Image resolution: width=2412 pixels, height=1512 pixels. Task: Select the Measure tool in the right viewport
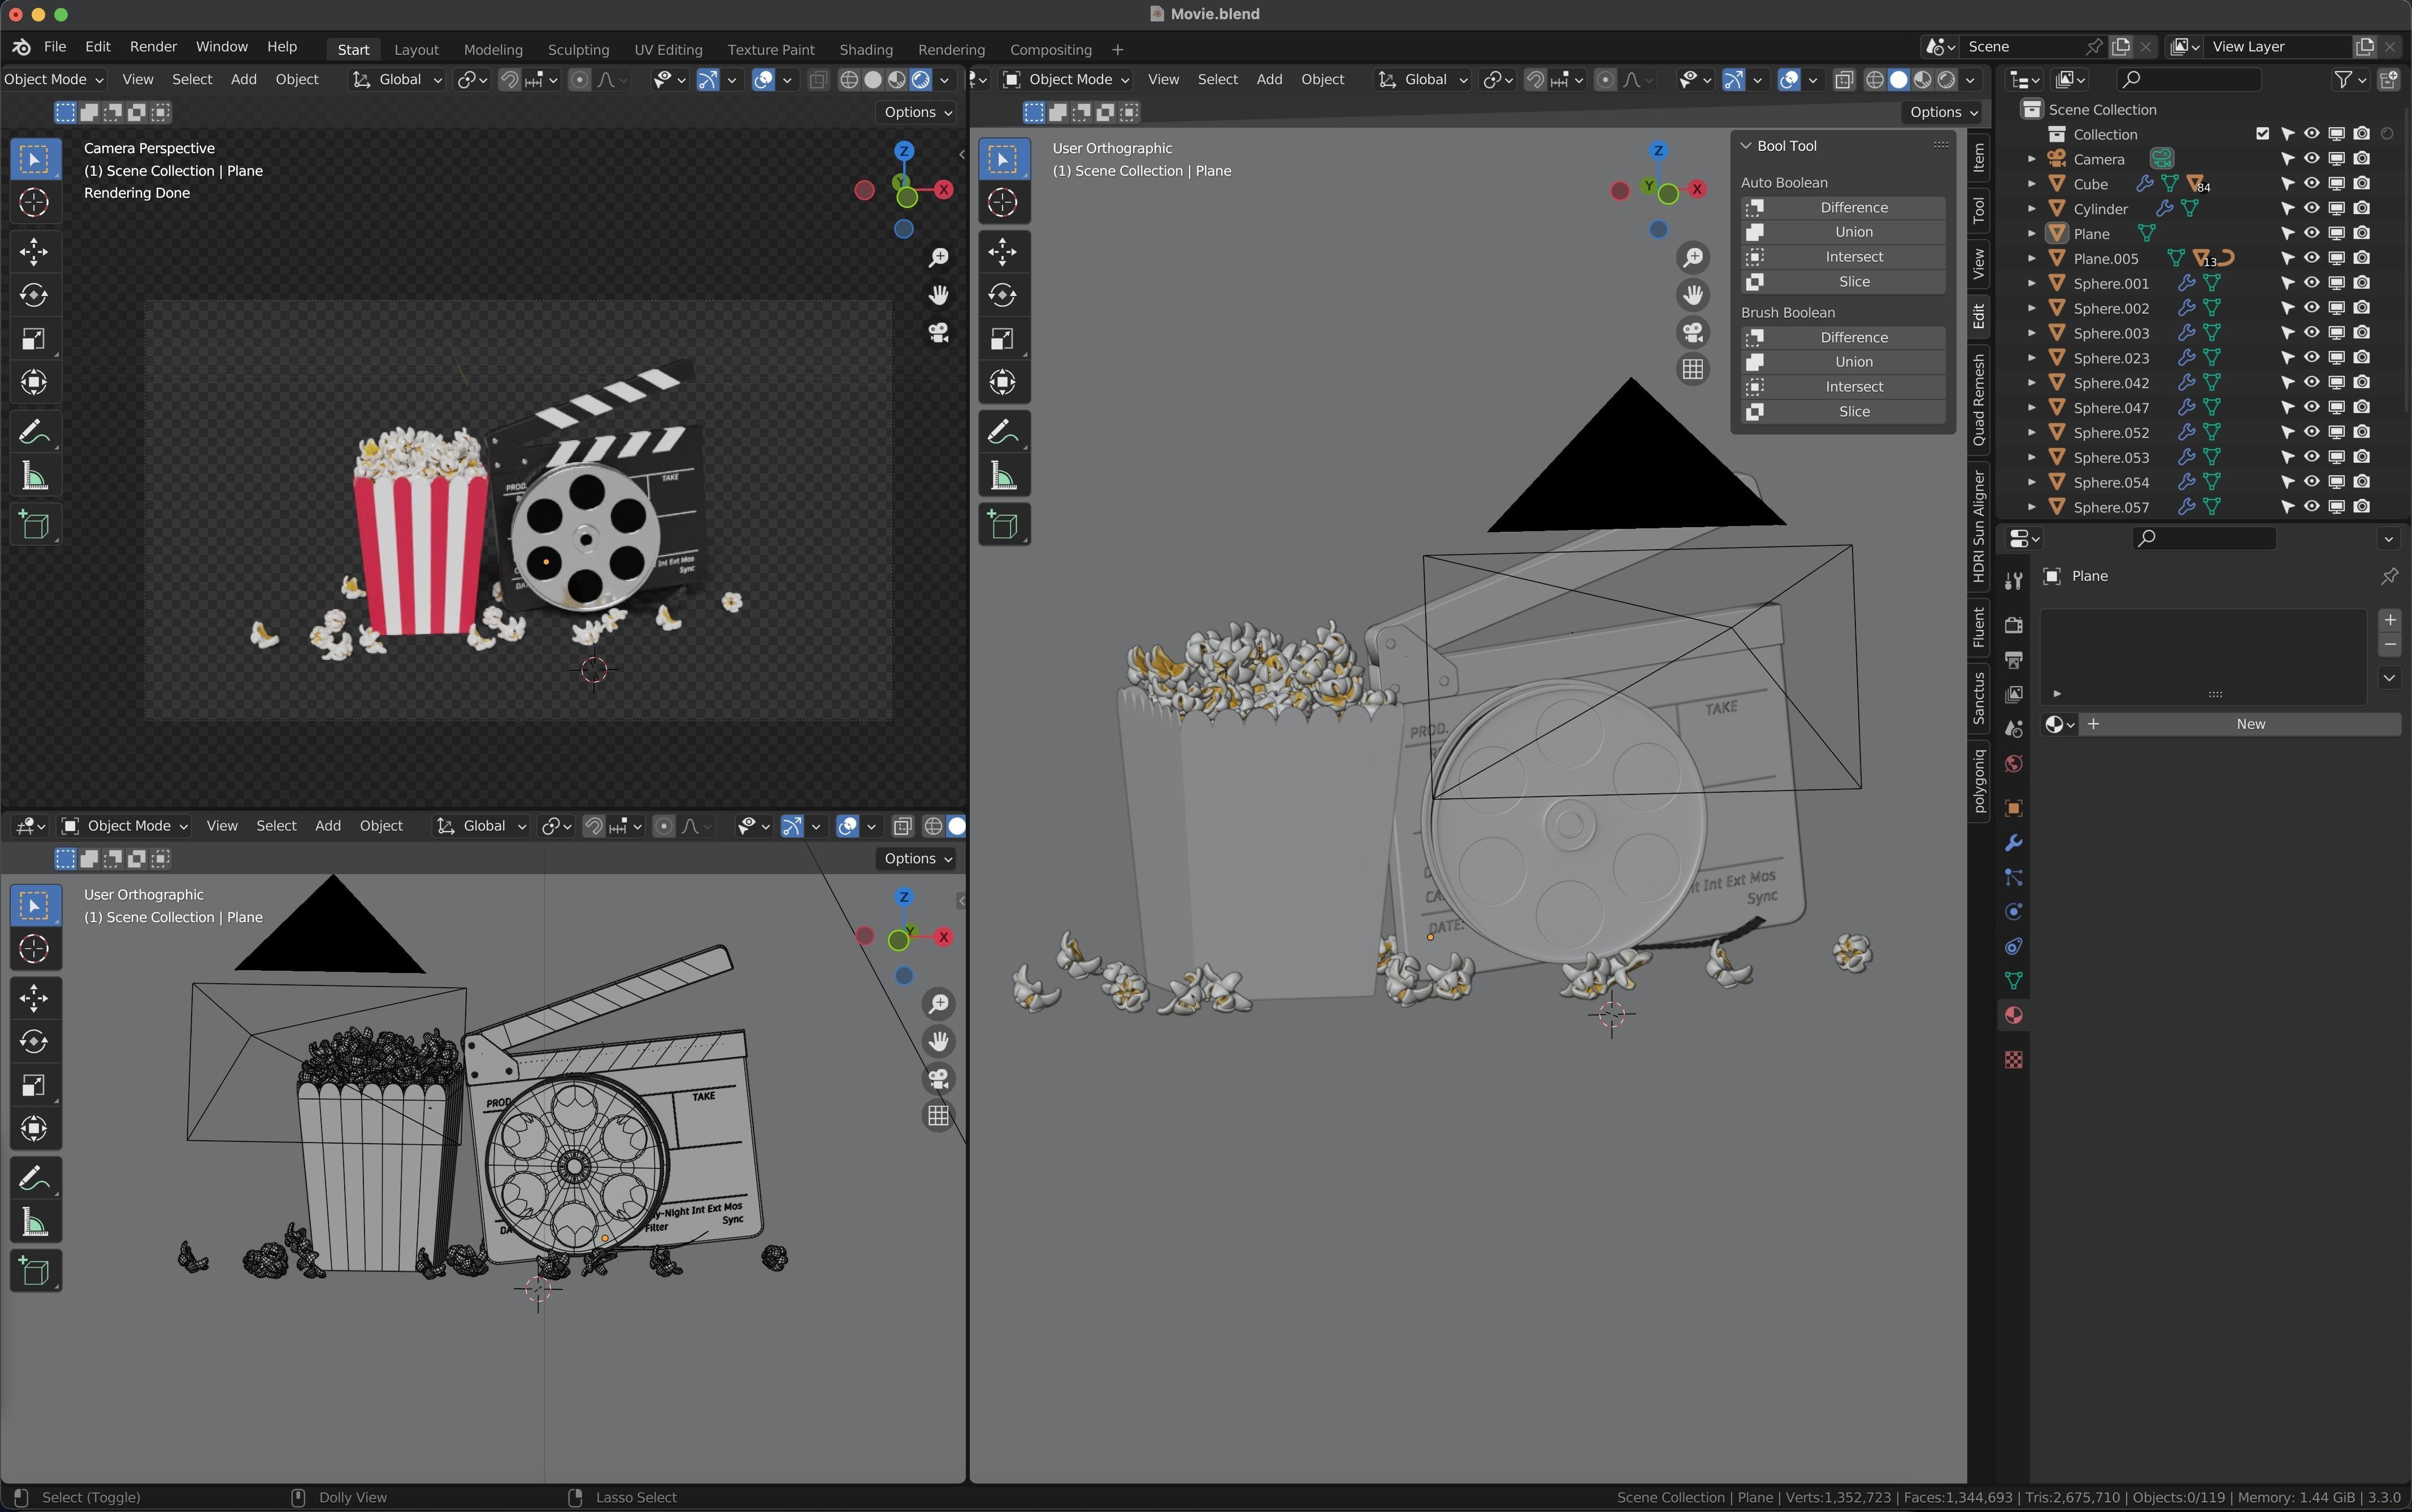point(1003,477)
